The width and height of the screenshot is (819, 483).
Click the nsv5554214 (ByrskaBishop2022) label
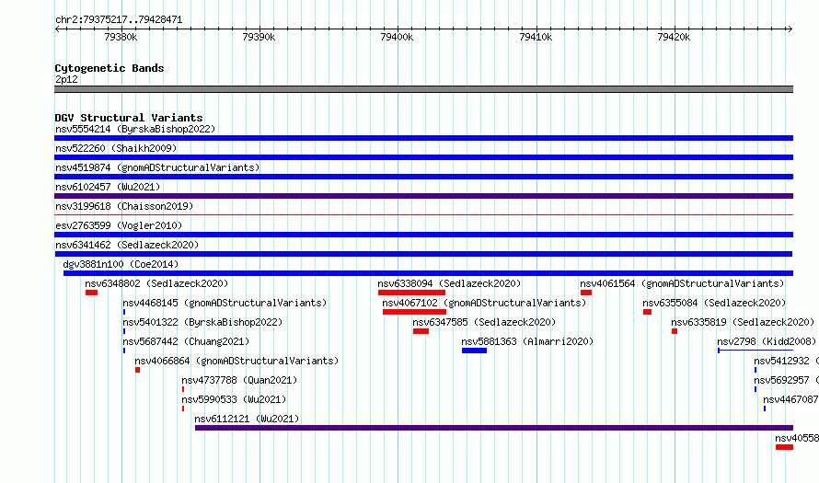[135, 129]
